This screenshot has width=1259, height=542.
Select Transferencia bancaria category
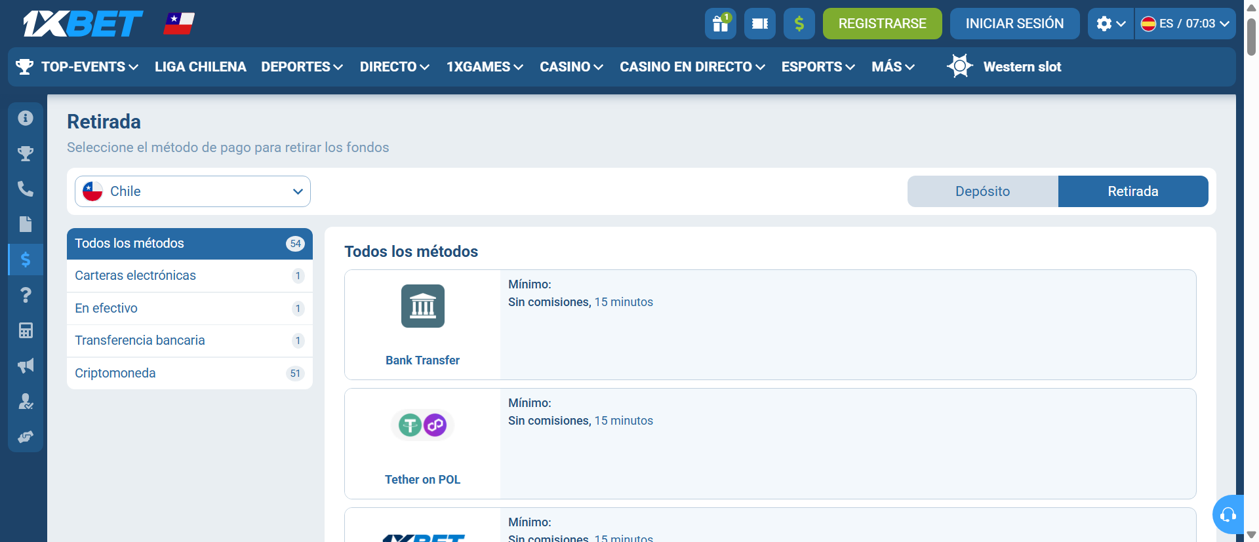[x=190, y=341]
